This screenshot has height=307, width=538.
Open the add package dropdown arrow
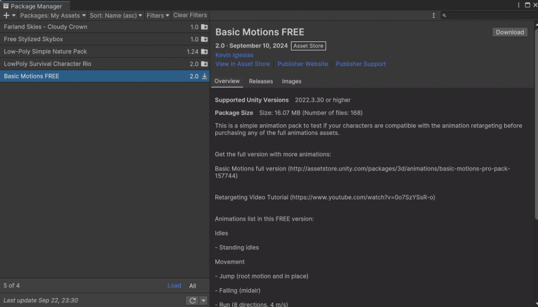14,15
